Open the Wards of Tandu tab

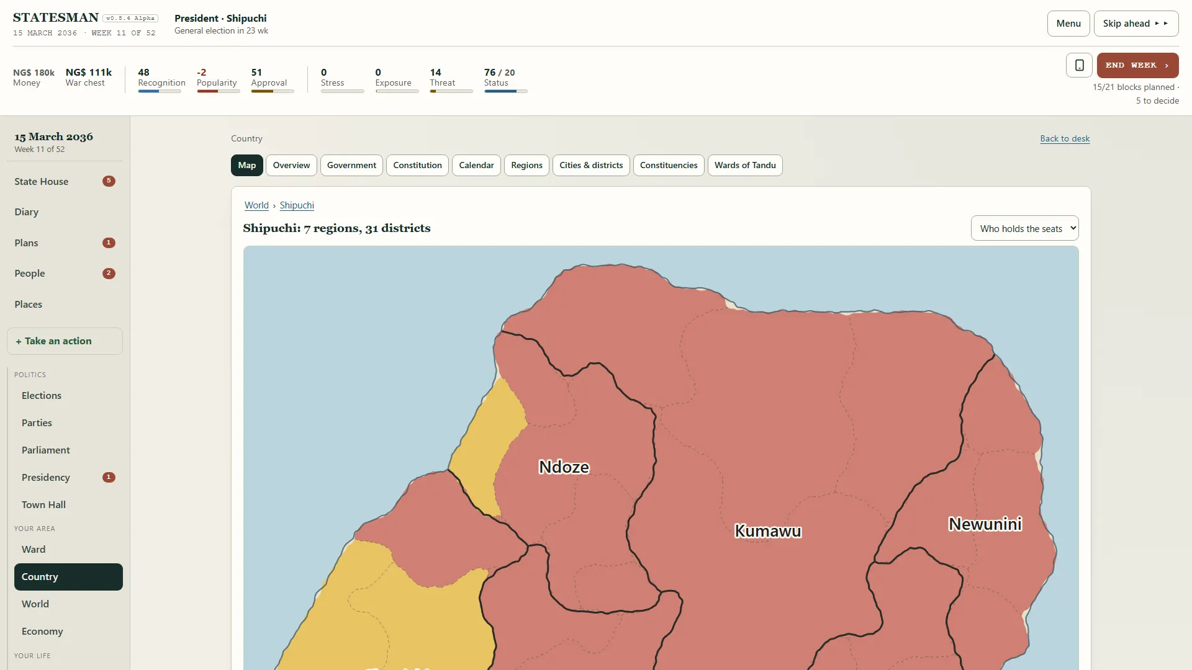coord(745,165)
